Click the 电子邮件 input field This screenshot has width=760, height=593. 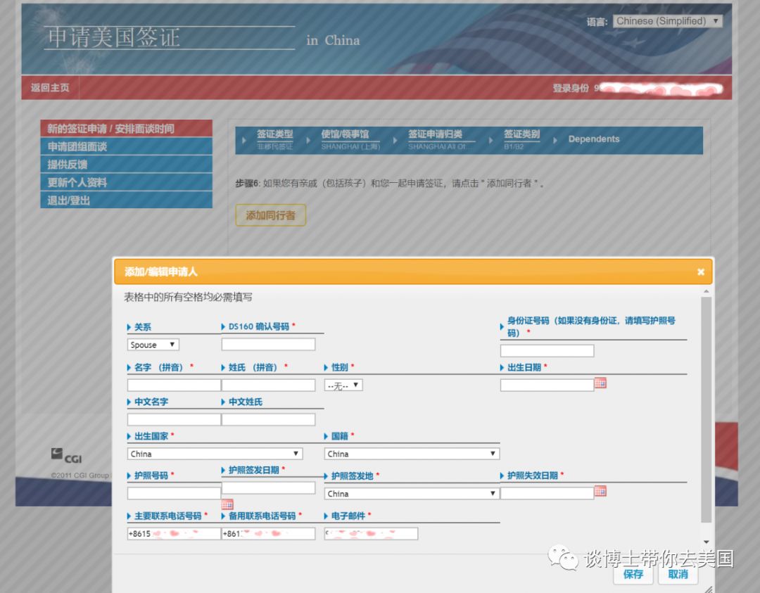pyautogui.click(x=371, y=533)
